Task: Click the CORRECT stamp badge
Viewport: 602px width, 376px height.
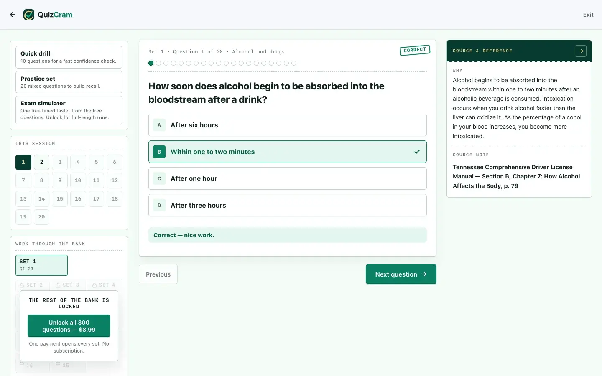Action: (x=415, y=50)
